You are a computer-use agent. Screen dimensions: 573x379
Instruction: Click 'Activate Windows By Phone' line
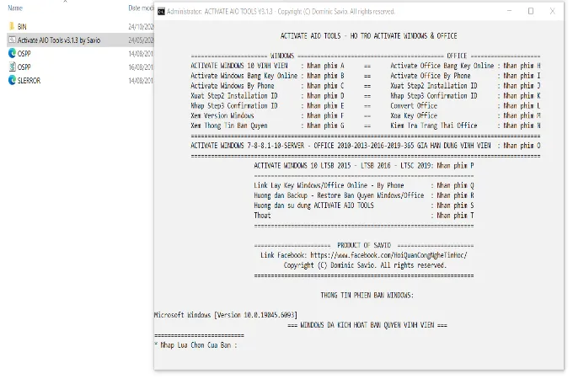[267, 86]
